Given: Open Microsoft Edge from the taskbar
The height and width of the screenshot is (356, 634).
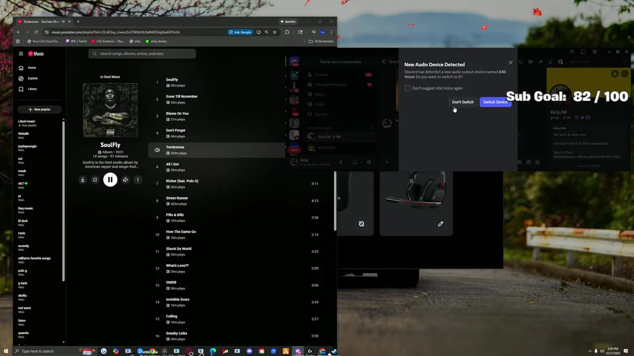Looking at the screenshot, I should (x=213, y=351).
